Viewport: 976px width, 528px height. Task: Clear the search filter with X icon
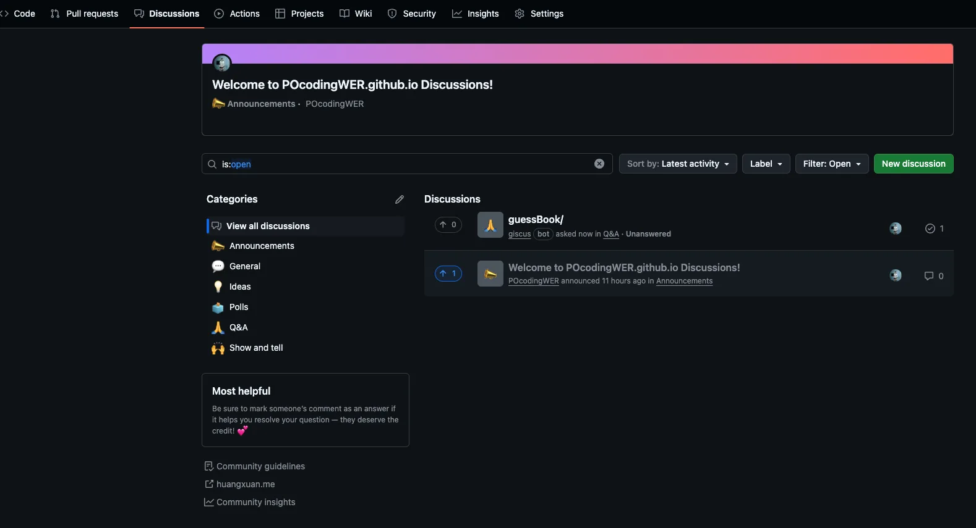pos(599,164)
